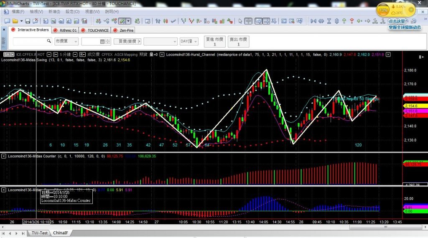Toggle Zen-Fire connection red indicator
The height and width of the screenshot is (238, 428).
tap(115, 30)
